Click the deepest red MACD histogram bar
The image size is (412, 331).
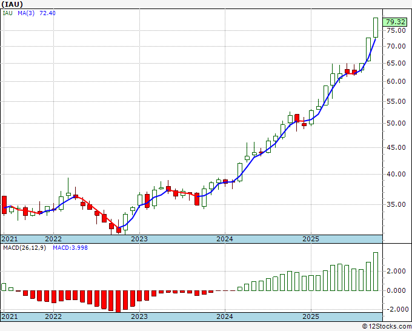tap(118, 301)
